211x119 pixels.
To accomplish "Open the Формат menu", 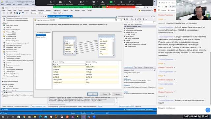I will coord(48,10).
